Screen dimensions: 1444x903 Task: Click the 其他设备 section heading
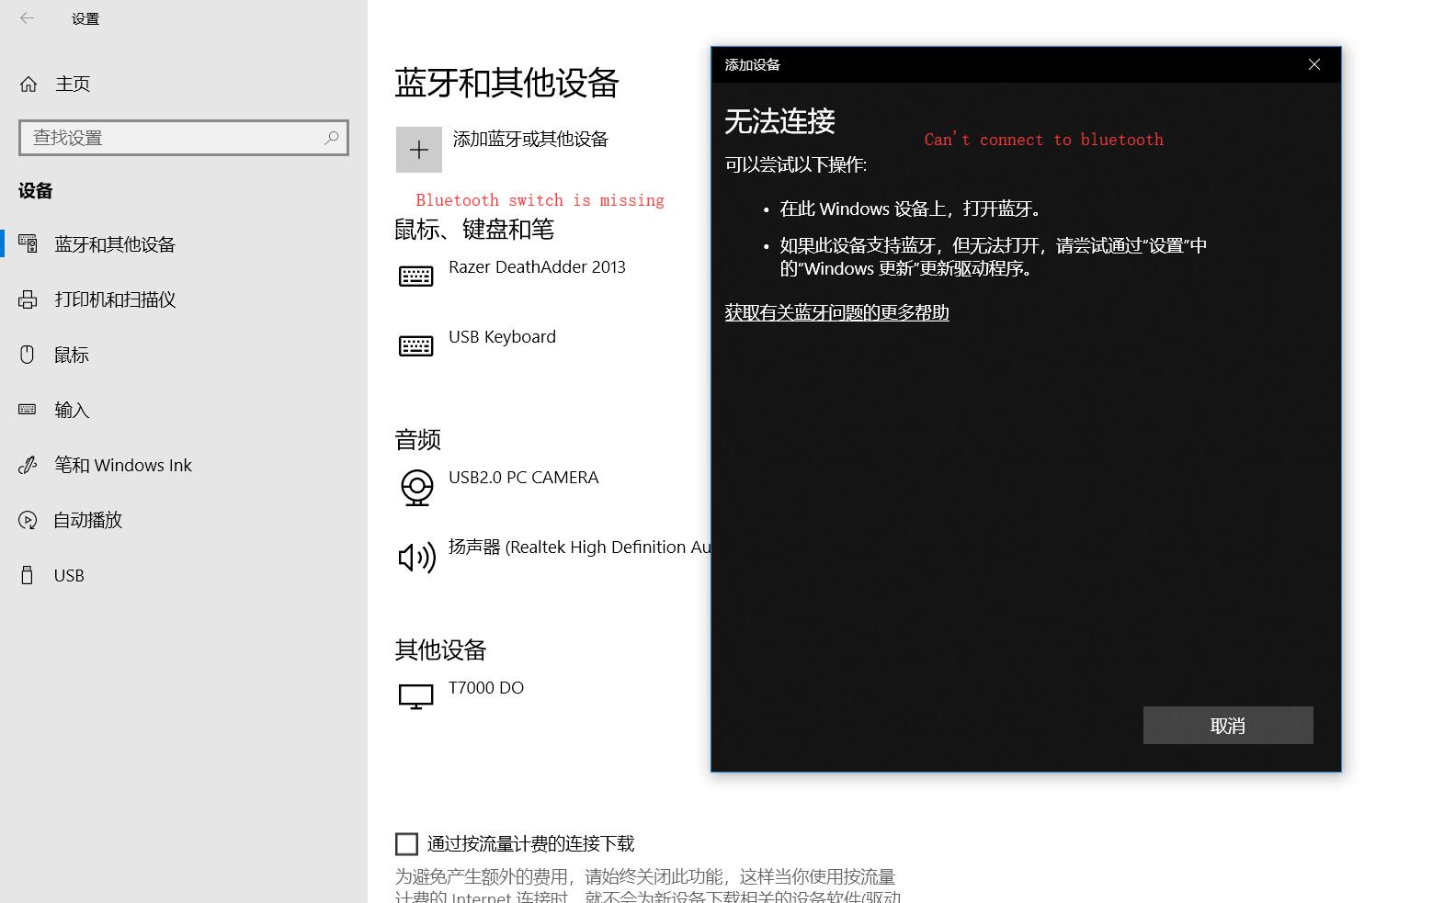pyautogui.click(x=440, y=650)
